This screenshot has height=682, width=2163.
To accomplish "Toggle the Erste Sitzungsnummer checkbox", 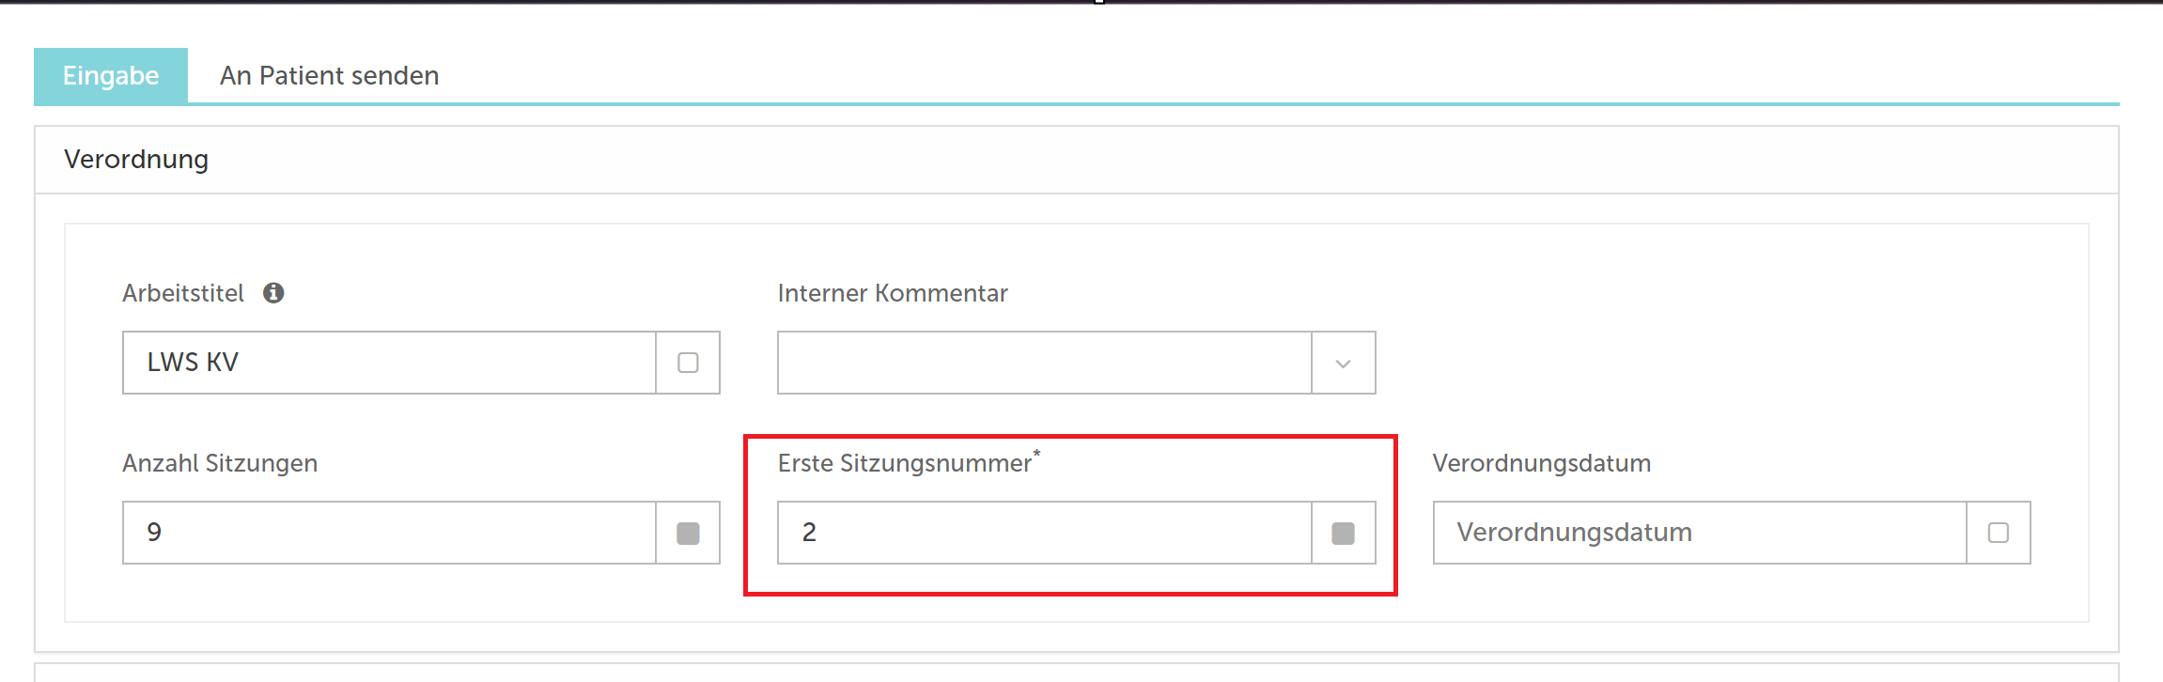I will point(1343,533).
